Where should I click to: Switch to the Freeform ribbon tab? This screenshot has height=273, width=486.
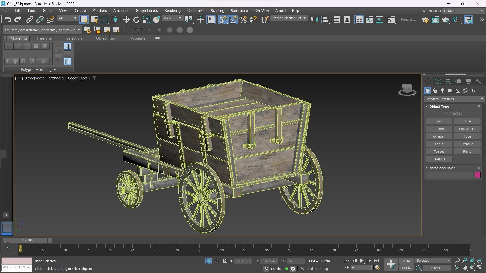44,38
